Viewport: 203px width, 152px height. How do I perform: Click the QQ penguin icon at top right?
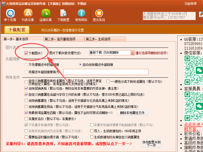coord(201,14)
